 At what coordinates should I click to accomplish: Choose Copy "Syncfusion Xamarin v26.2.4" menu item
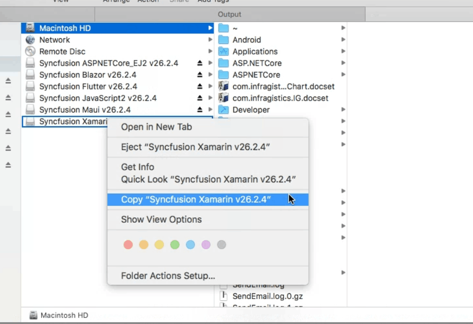[x=196, y=199]
